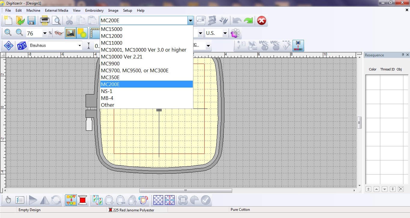Open the Machine menu
Image resolution: width=410 pixels, height=218 pixels.
click(33, 10)
